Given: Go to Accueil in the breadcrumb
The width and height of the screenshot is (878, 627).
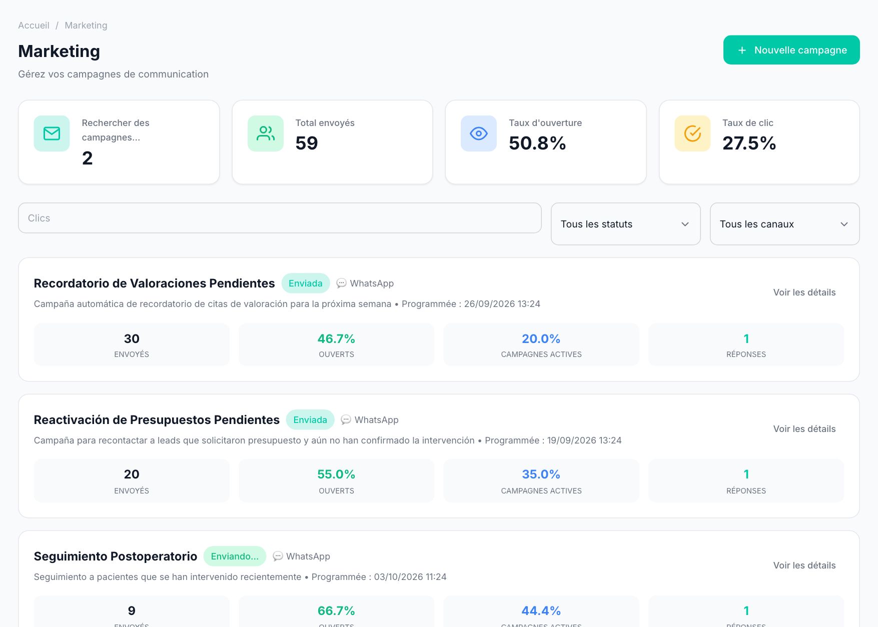Looking at the screenshot, I should pyautogui.click(x=34, y=25).
